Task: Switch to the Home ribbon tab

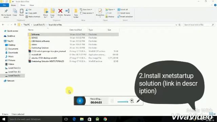Action: [14, 5]
